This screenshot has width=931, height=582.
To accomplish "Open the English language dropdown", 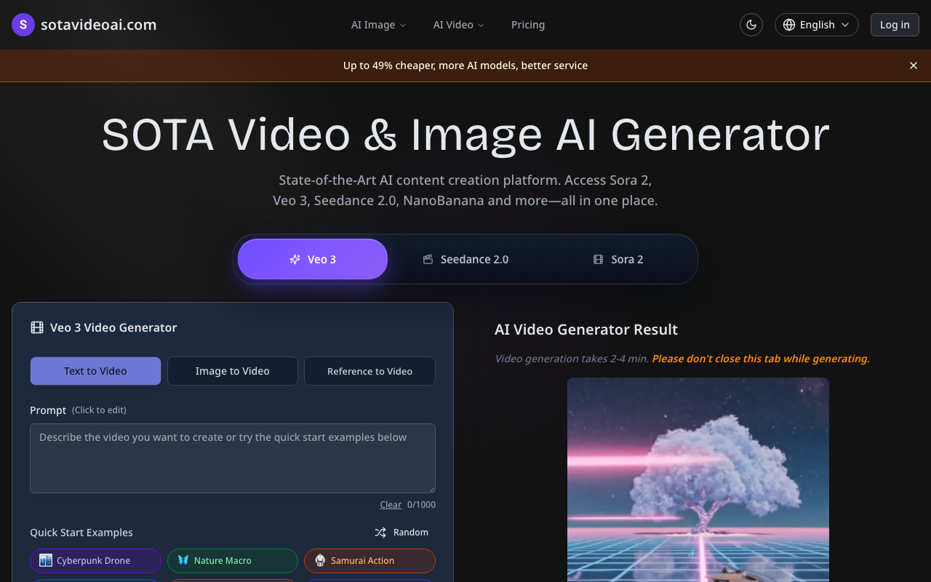I will coord(817,25).
